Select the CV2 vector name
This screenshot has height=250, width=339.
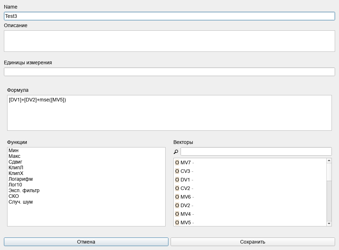pos(185,188)
